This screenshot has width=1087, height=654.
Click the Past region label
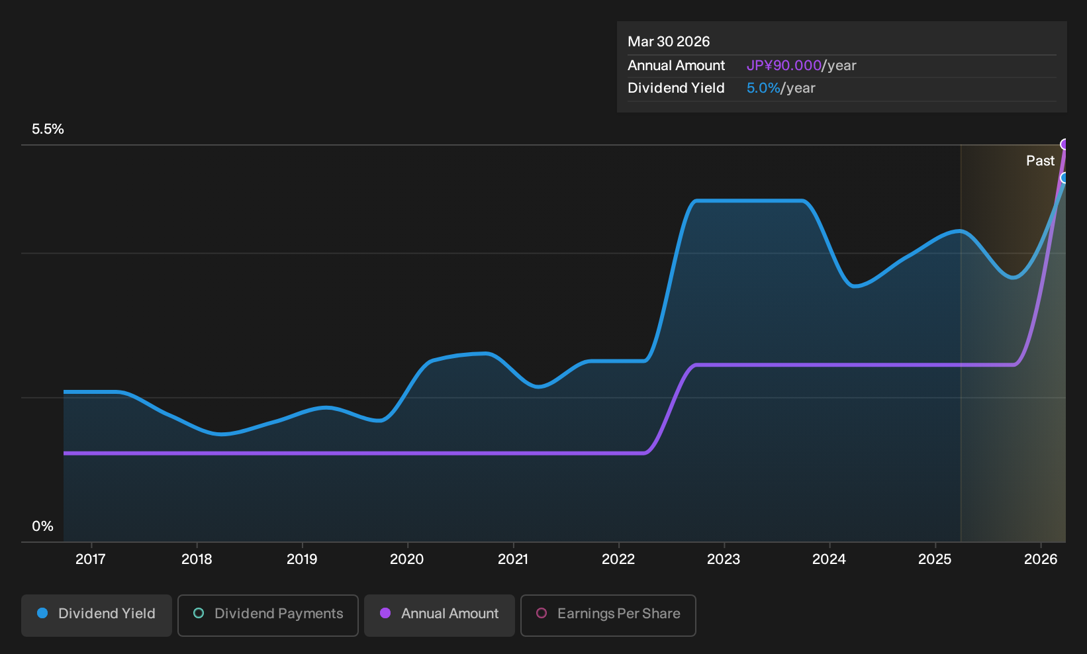pyautogui.click(x=1040, y=161)
